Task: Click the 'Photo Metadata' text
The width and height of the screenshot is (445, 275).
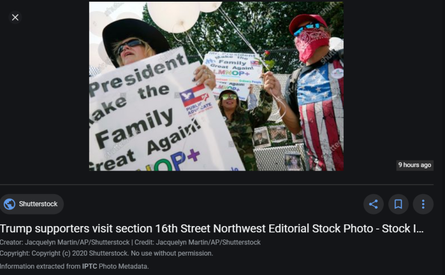Action: click(x=123, y=267)
